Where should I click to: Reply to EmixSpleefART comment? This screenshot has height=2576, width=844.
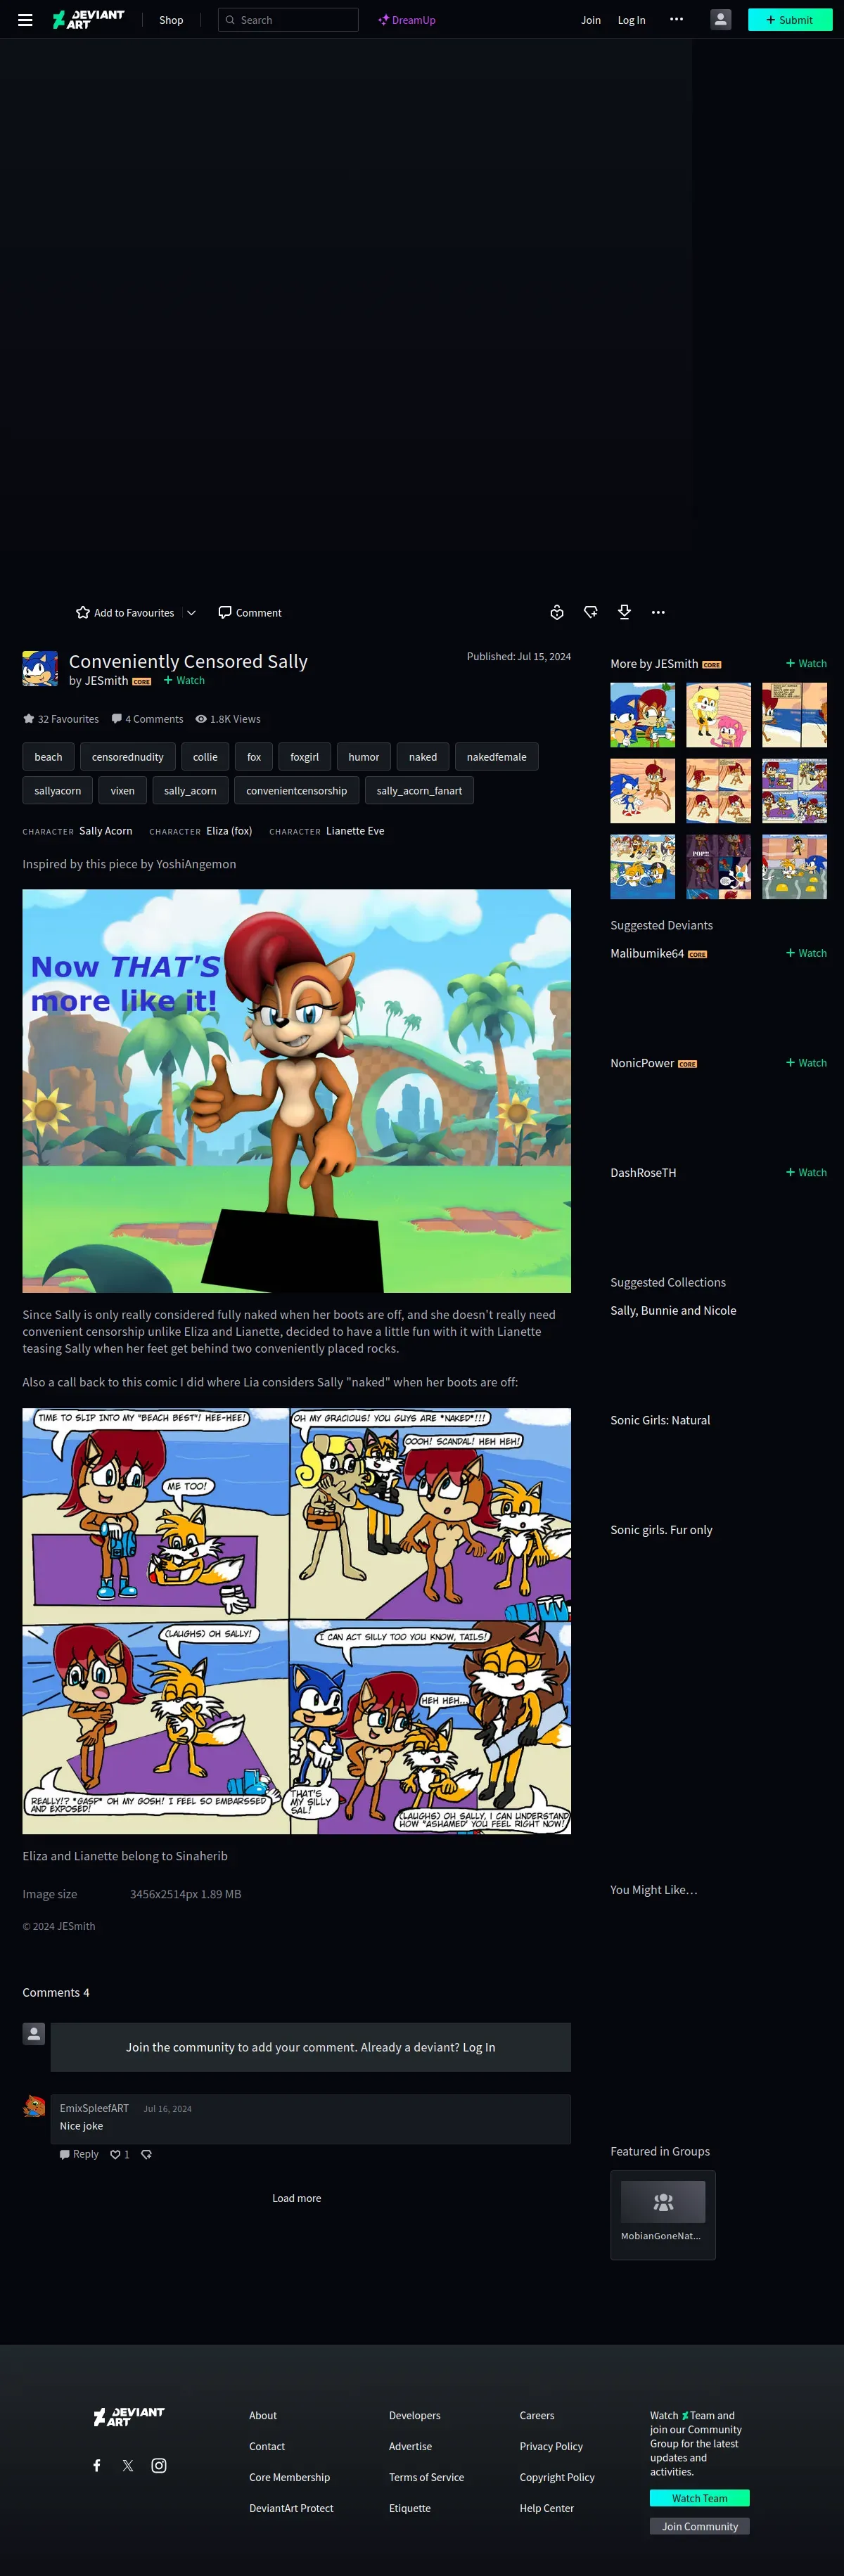tap(79, 2154)
